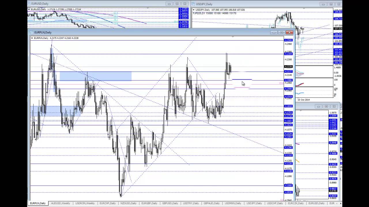
Task: Show the USDTRY,Daily chart tab
Action: (x=191, y=203)
